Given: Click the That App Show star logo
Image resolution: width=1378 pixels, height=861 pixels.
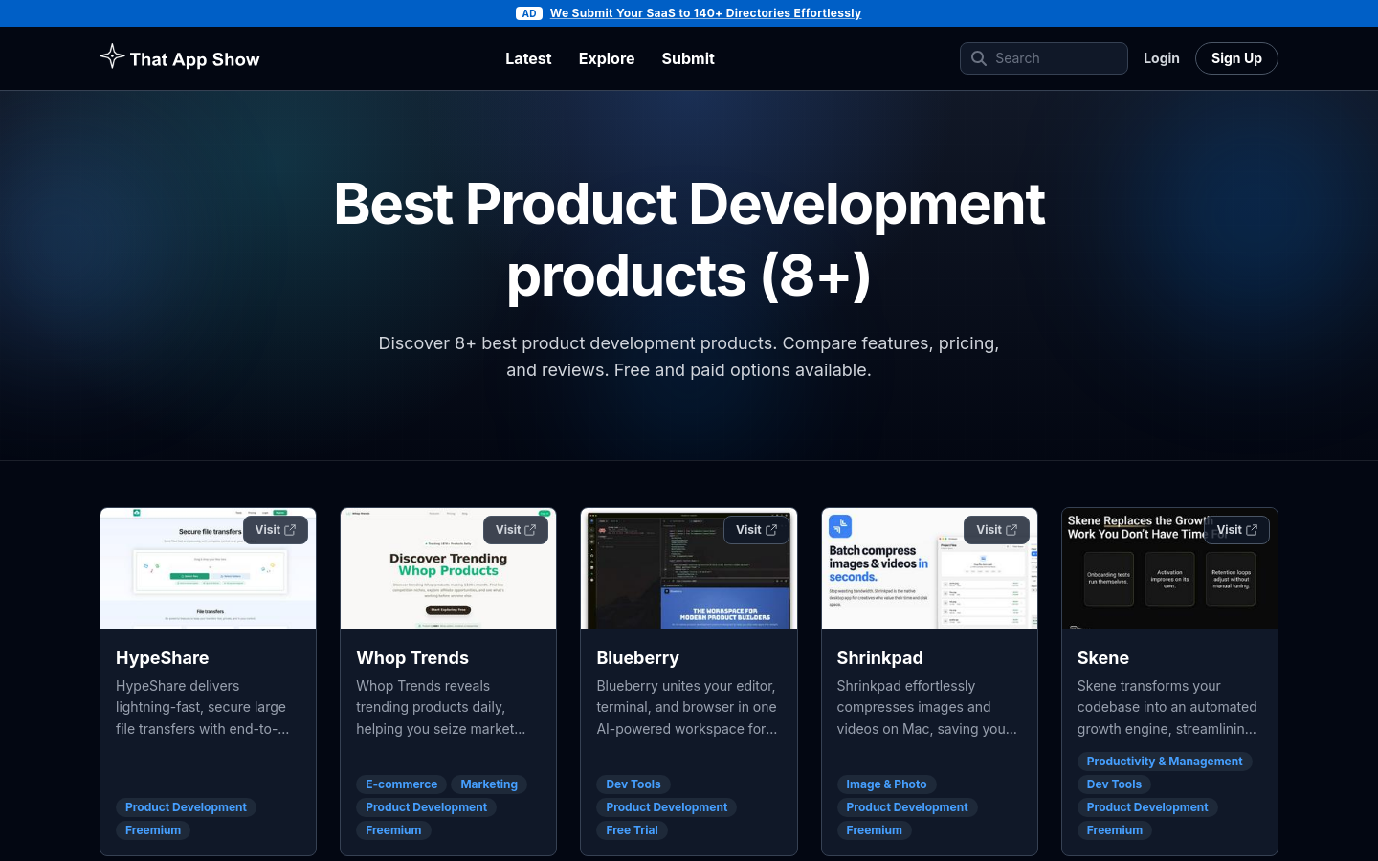Looking at the screenshot, I should pos(112,56).
